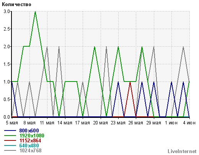Screen dimensions: 199x155
Task: Click the teal 640x480 legend line swatch
Action: pyautogui.click(x=10, y=145)
